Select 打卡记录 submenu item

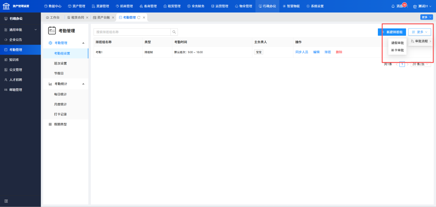[66, 114]
